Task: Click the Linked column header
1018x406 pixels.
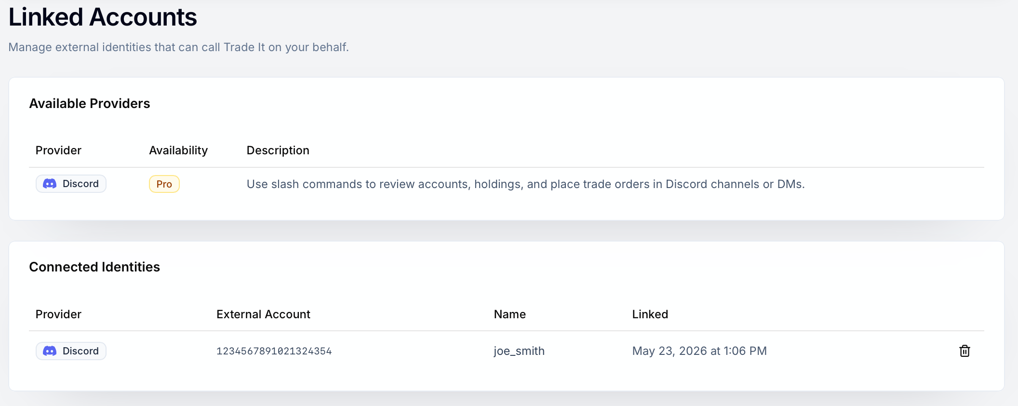Action: 650,314
